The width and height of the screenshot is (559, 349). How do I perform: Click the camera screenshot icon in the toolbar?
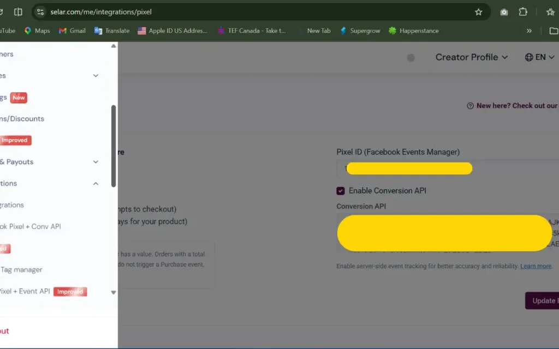coord(504,12)
